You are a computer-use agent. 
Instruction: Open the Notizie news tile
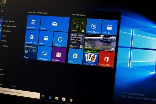(x=100, y=43)
